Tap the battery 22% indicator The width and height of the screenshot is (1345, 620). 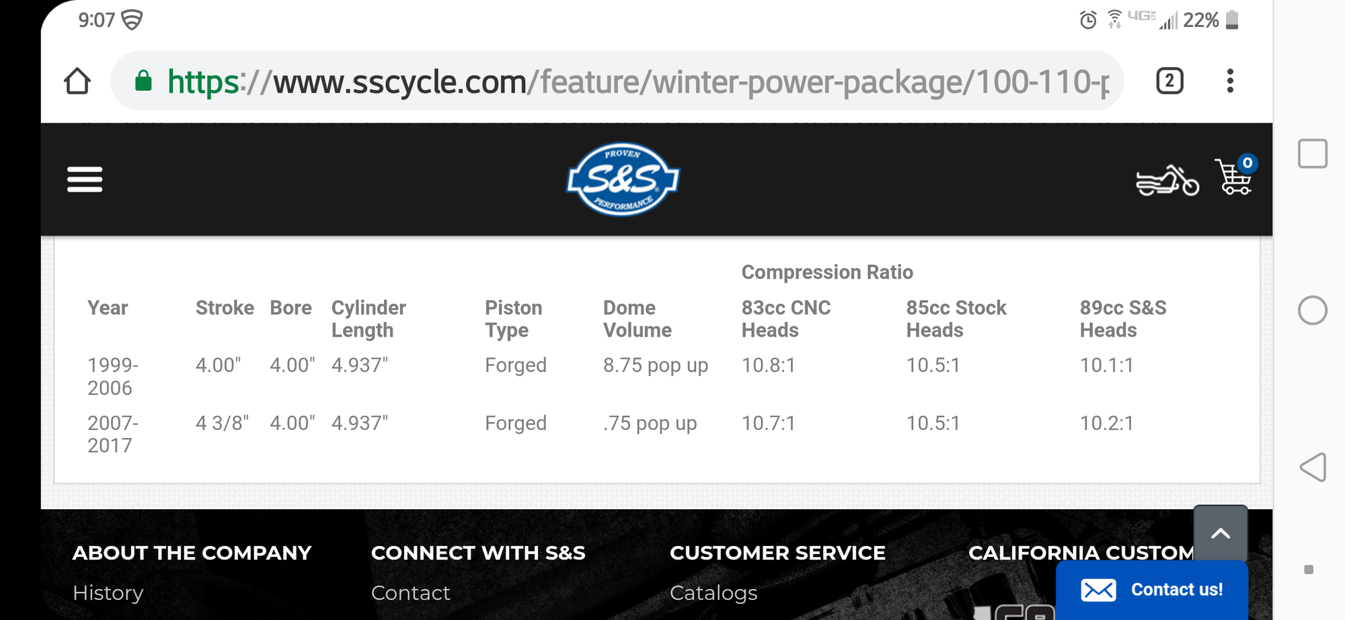1210,20
